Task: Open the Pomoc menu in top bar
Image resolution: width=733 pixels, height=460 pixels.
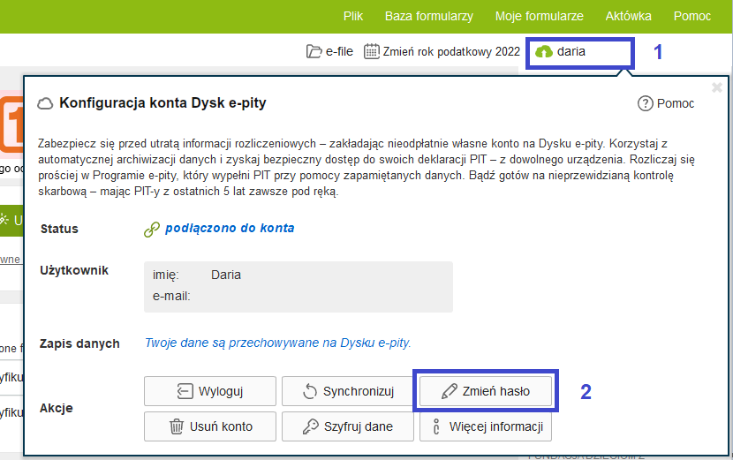Action: click(692, 16)
